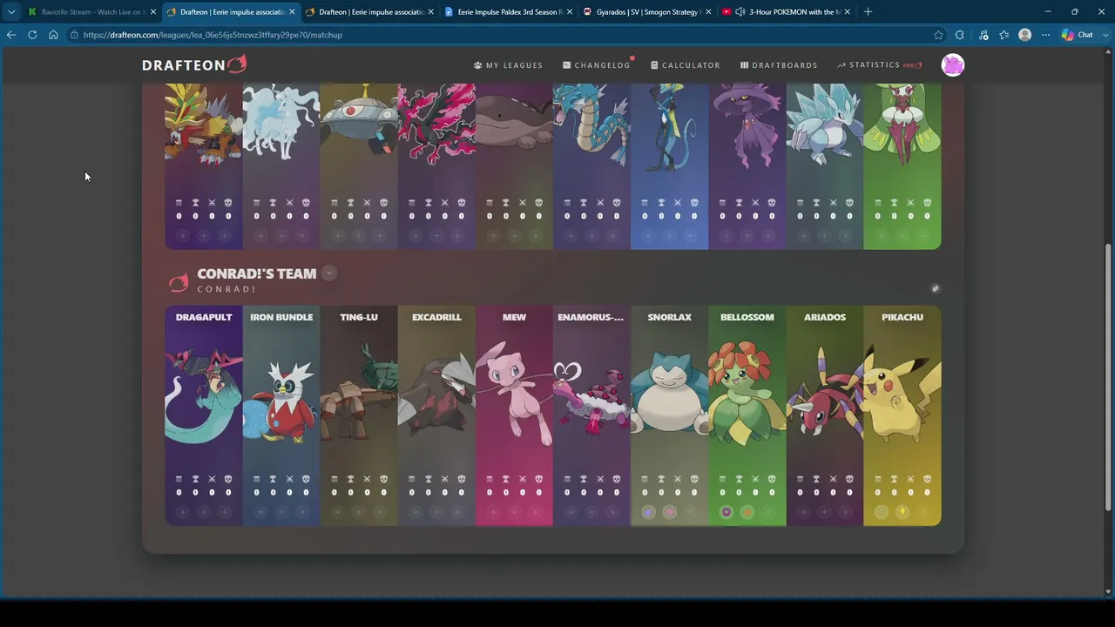Select the Gyarados card image in the upper team

point(591,126)
